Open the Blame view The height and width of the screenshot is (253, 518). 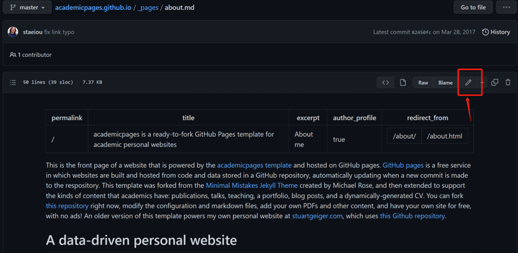(x=446, y=83)
